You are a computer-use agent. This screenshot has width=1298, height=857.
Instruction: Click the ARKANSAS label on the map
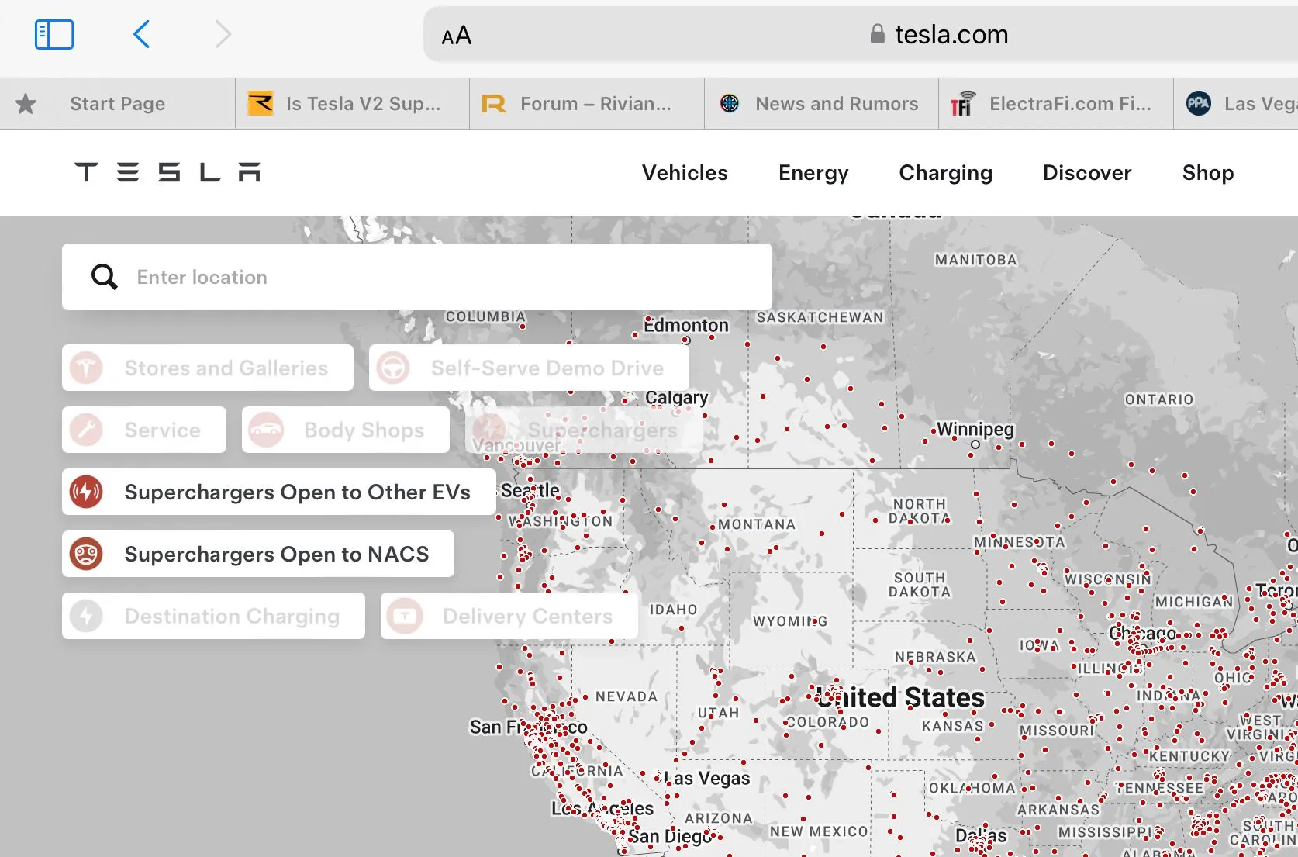1058,810
